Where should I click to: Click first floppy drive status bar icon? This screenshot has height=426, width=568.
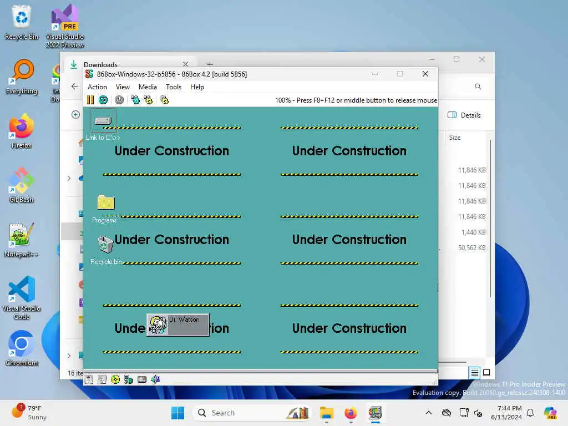(89, 379)
